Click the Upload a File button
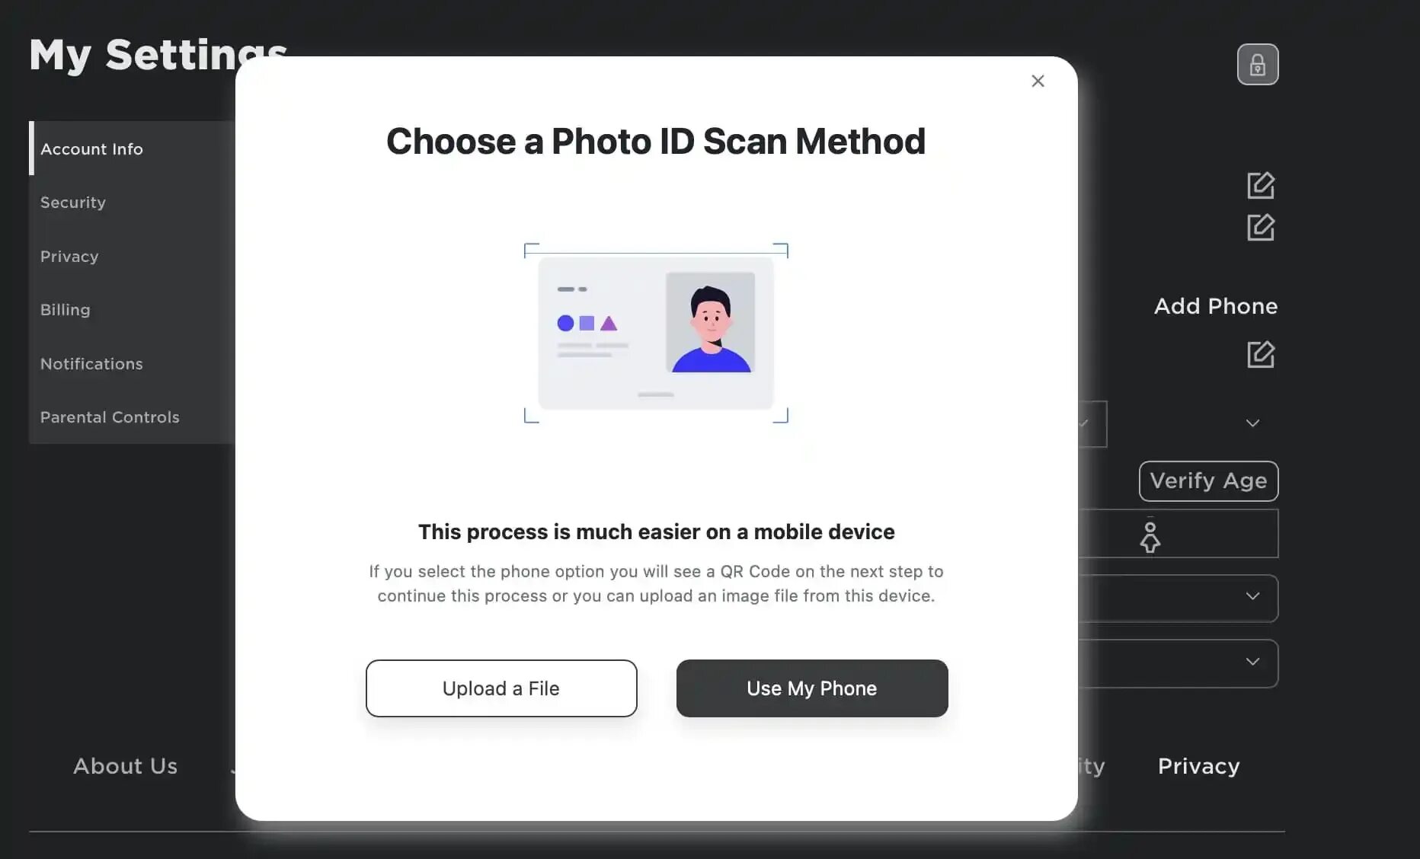Screen dimensions: 1420x859 [x=501, y=688]
